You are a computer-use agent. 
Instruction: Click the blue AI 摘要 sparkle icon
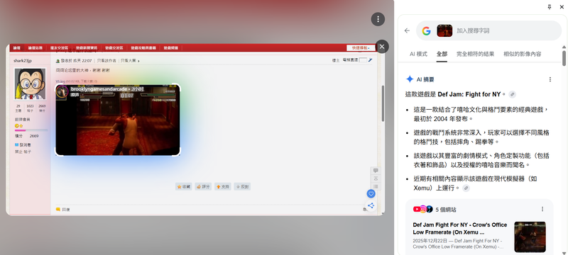click(410, 79)
